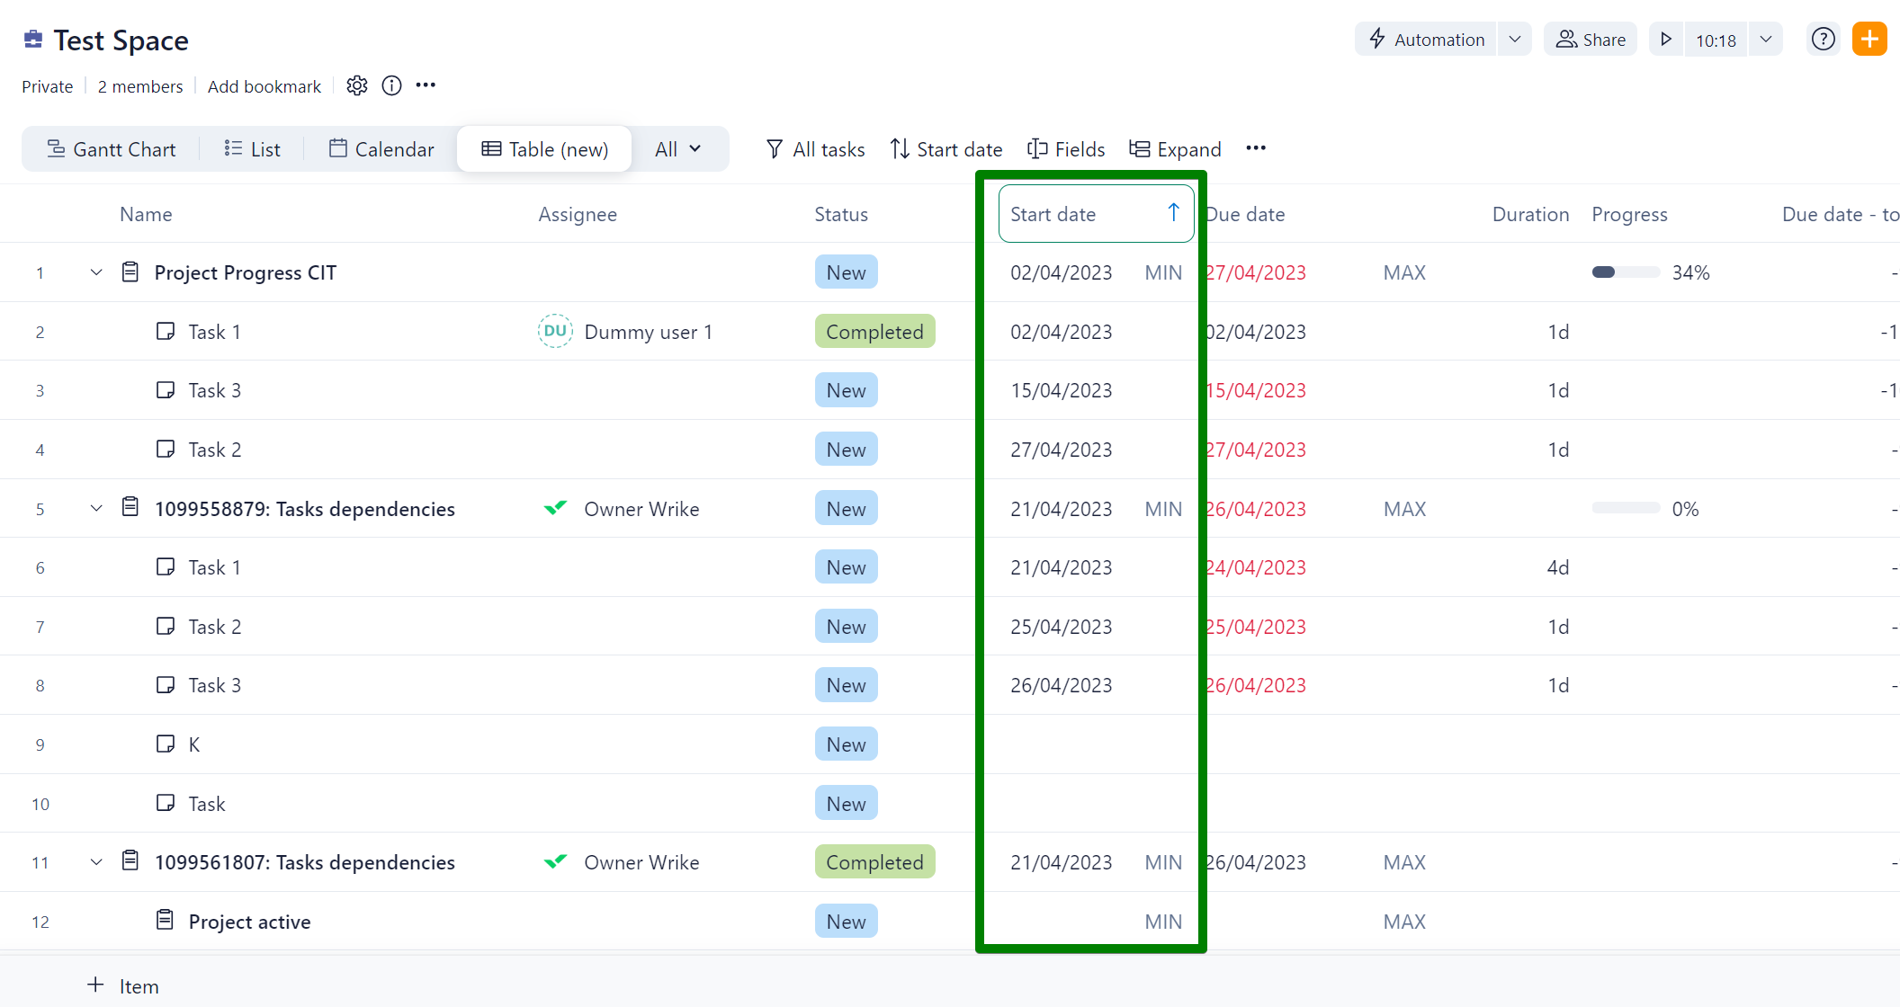Click the 34% progress bar
Viewport: 1900px width, 1007px height.
[1625, 272]
